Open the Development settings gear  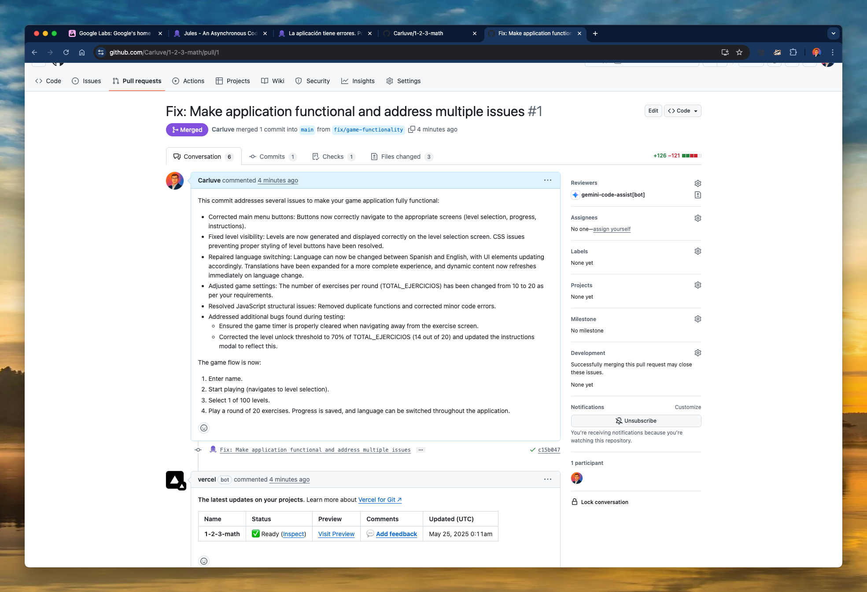[697, 352]
